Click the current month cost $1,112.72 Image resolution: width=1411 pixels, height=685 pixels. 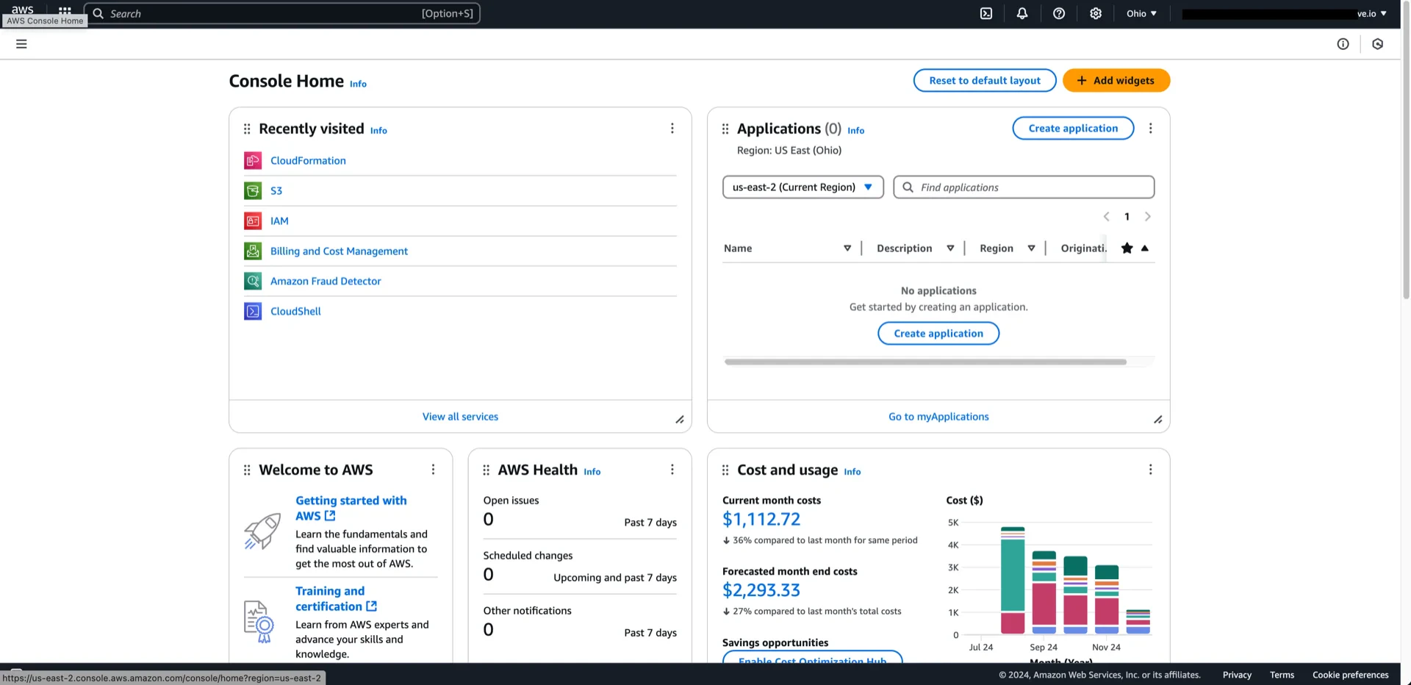(761, 520)
